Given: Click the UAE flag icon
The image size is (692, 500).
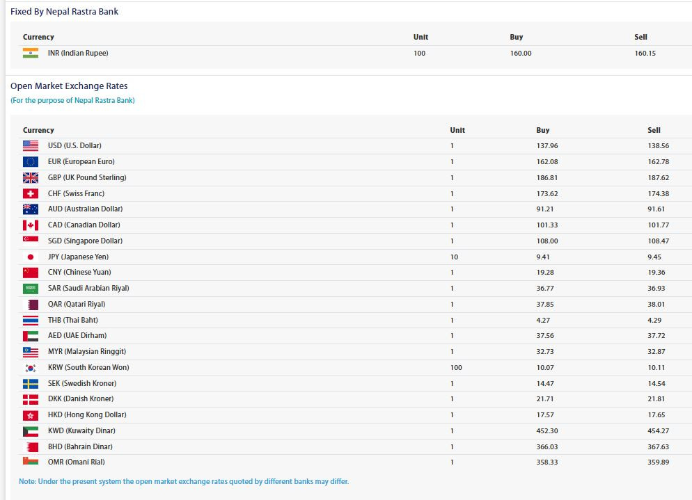Looking at the screenshot, I should (x=31, y=336).
